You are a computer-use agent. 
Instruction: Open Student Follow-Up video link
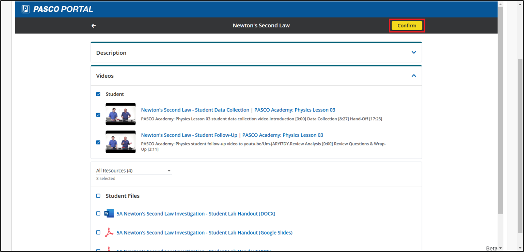[232, 135]
